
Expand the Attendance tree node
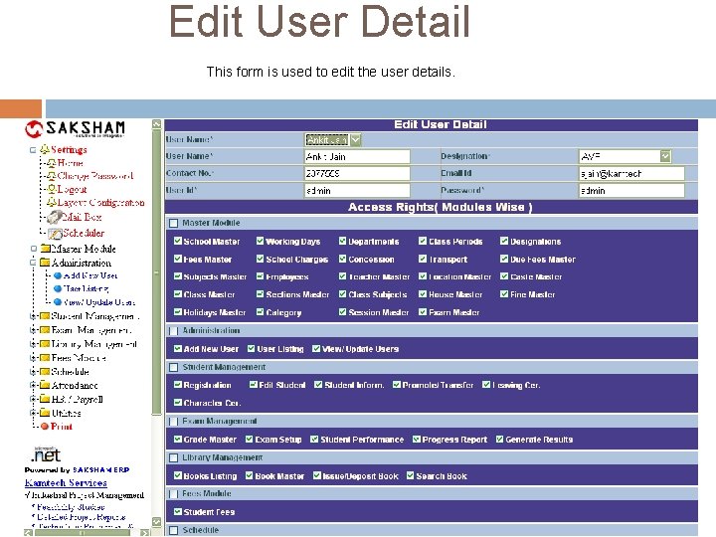pyautogui.click(x=33, y=385)
